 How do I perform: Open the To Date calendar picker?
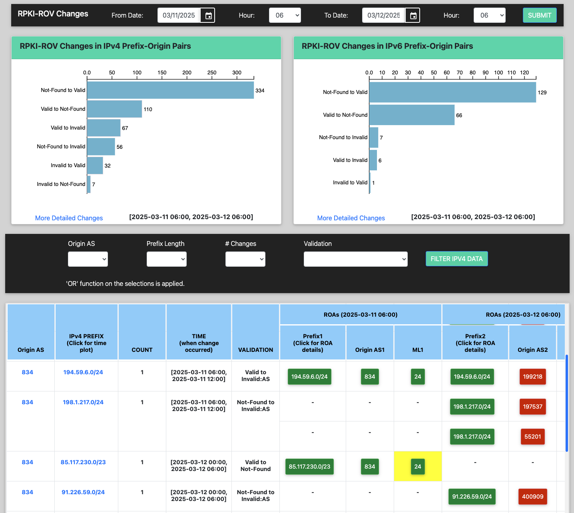[413, 16]
